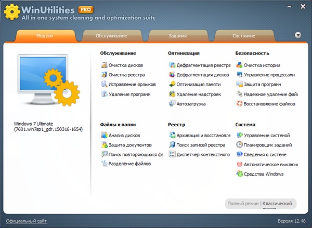The height and width of the screenshot is (228, 312).
Task: Open the Автозагрузка icon
Action: [172, 104]
